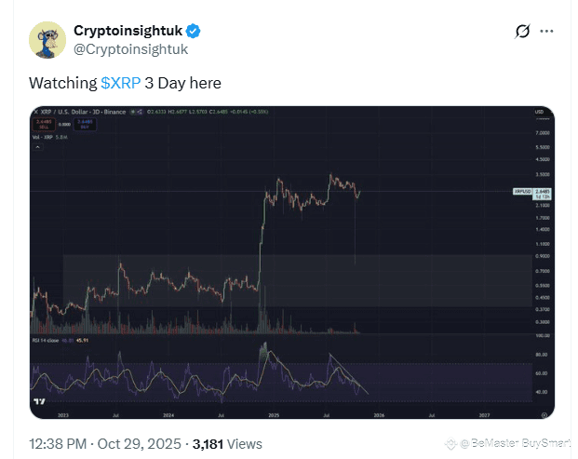Click the $XRP cashtag link
This screenshot has height=459, width=578.
point(121,83)
